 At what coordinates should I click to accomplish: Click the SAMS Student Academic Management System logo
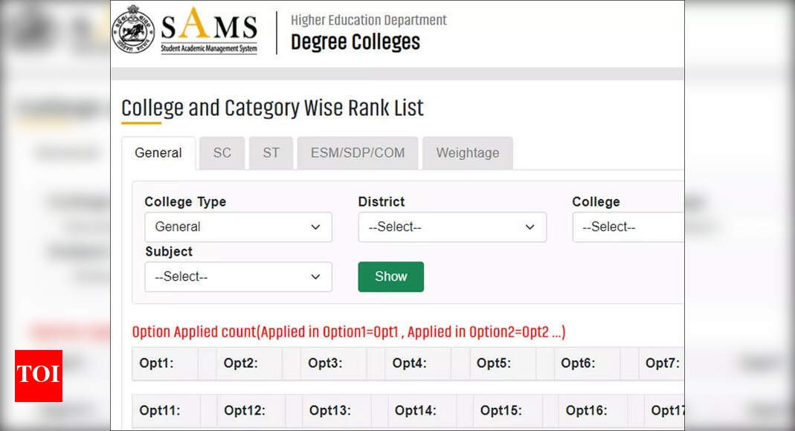[x=209, y=30]
